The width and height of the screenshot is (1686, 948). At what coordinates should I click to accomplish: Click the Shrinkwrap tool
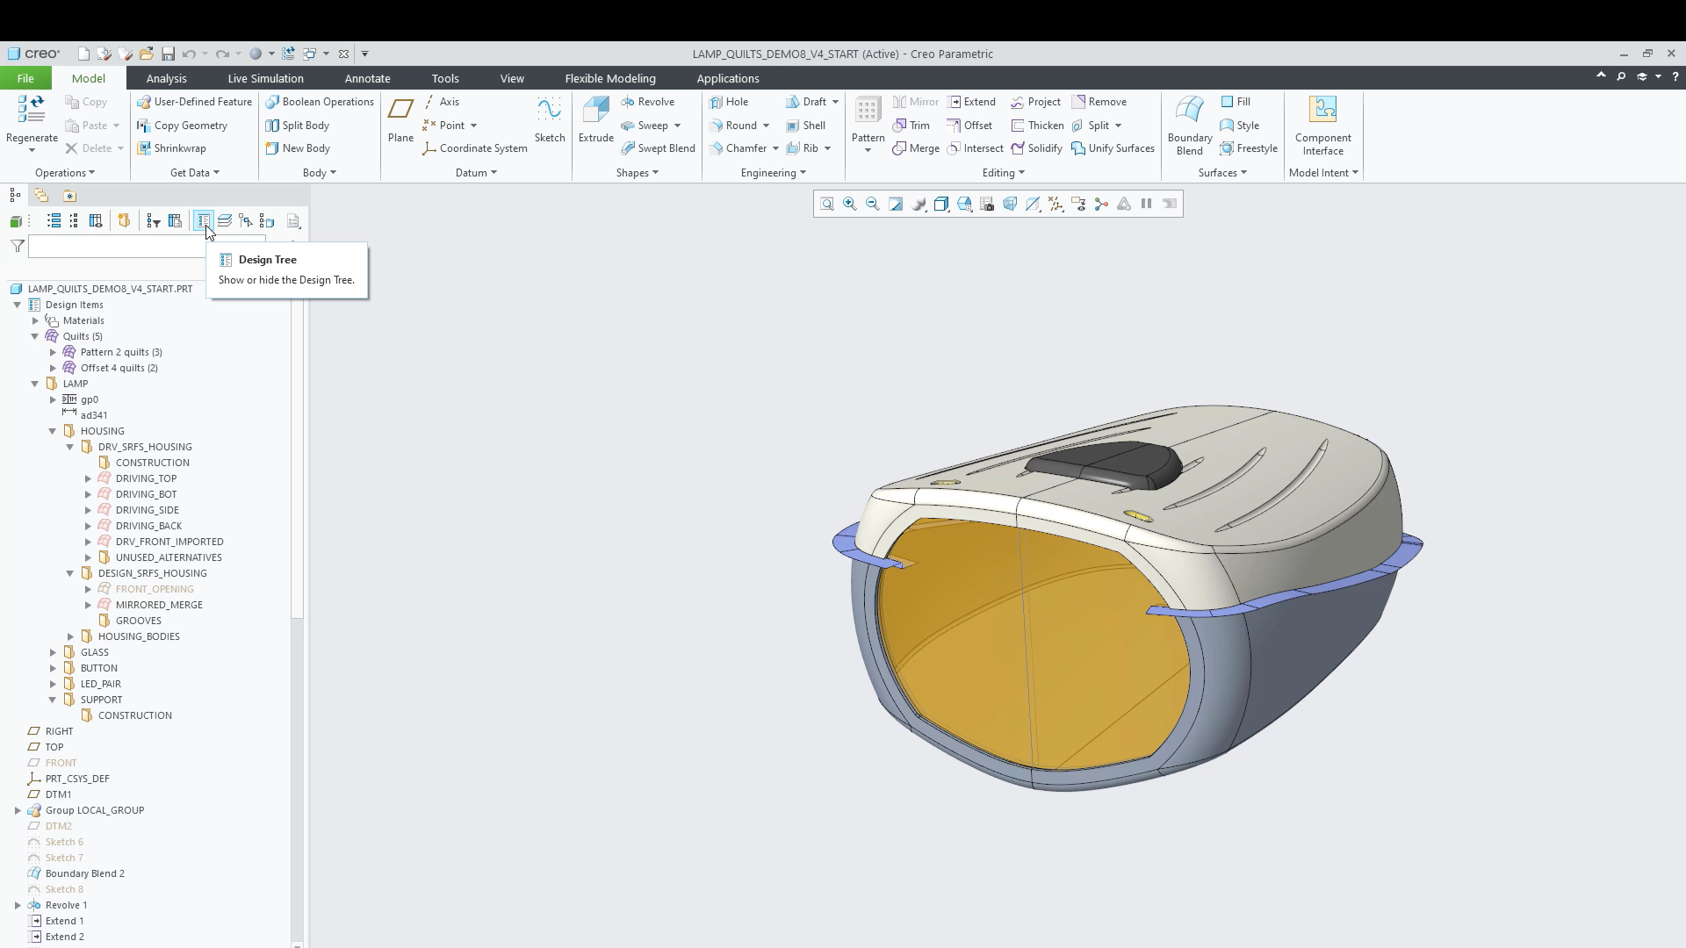point(171,148)
